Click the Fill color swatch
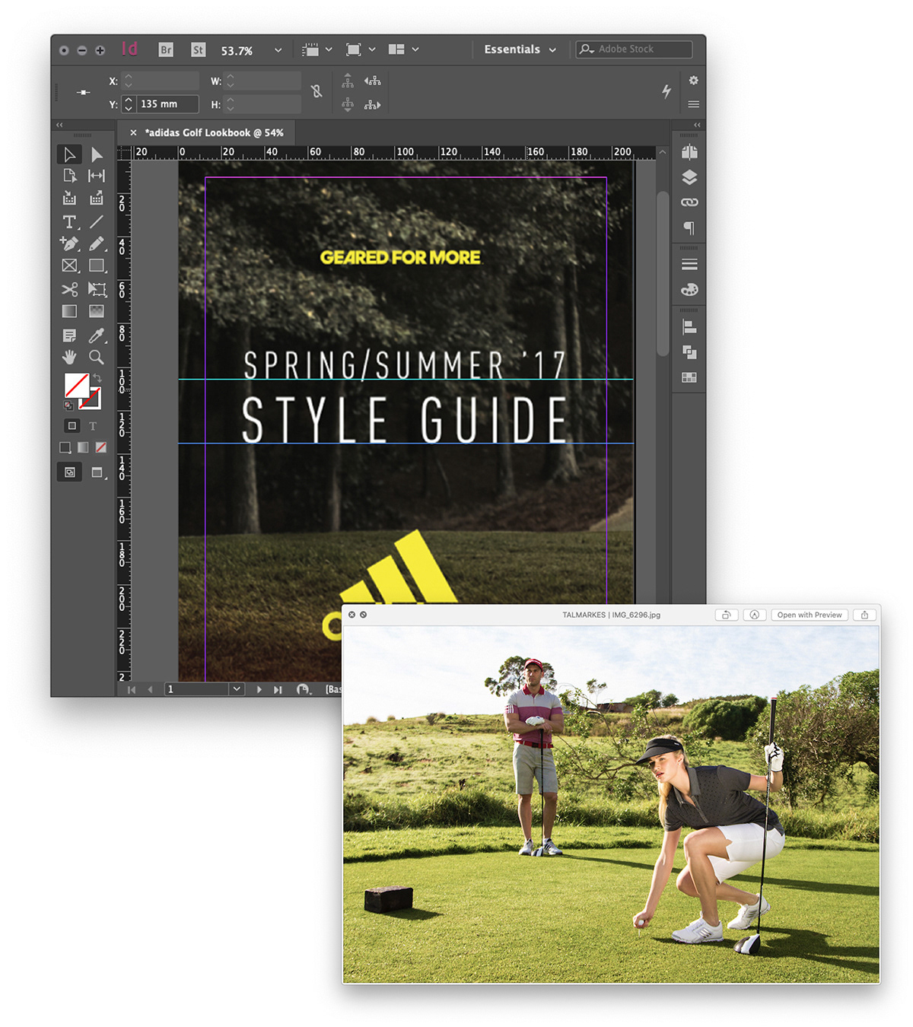Viewport: 913px width, 1027px height. pos(77,385)
